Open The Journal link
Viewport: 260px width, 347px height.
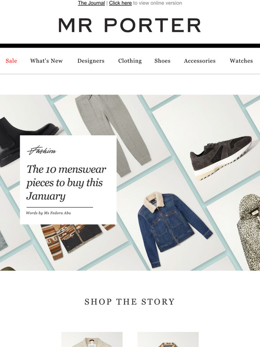[91, 3]
